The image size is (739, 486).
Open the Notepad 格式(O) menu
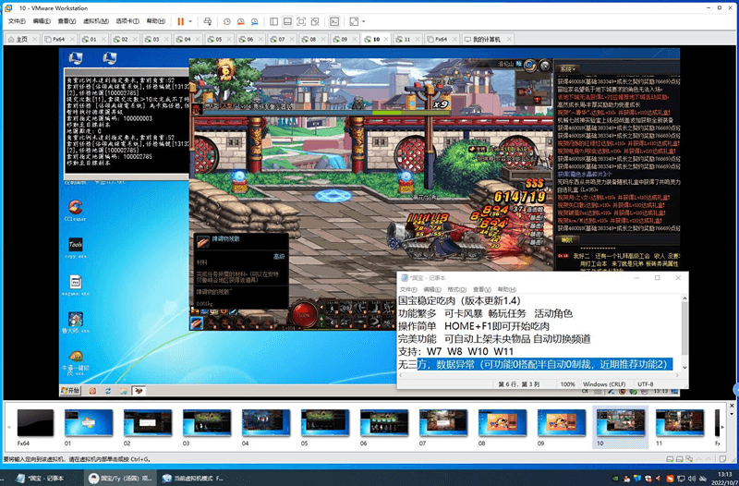point(456,289)
